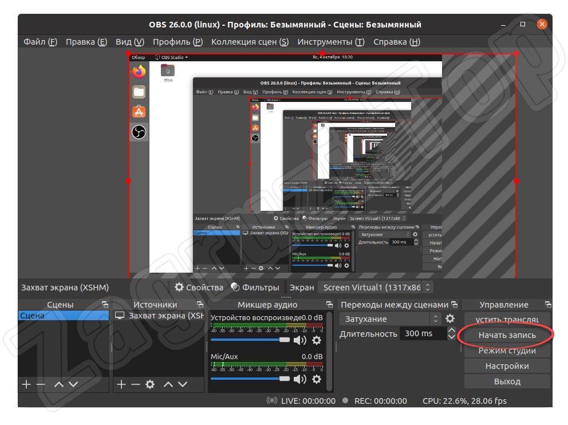Pop out the Сцены dock panel
This screenshot has width=568, height=425.
[105, 305]
